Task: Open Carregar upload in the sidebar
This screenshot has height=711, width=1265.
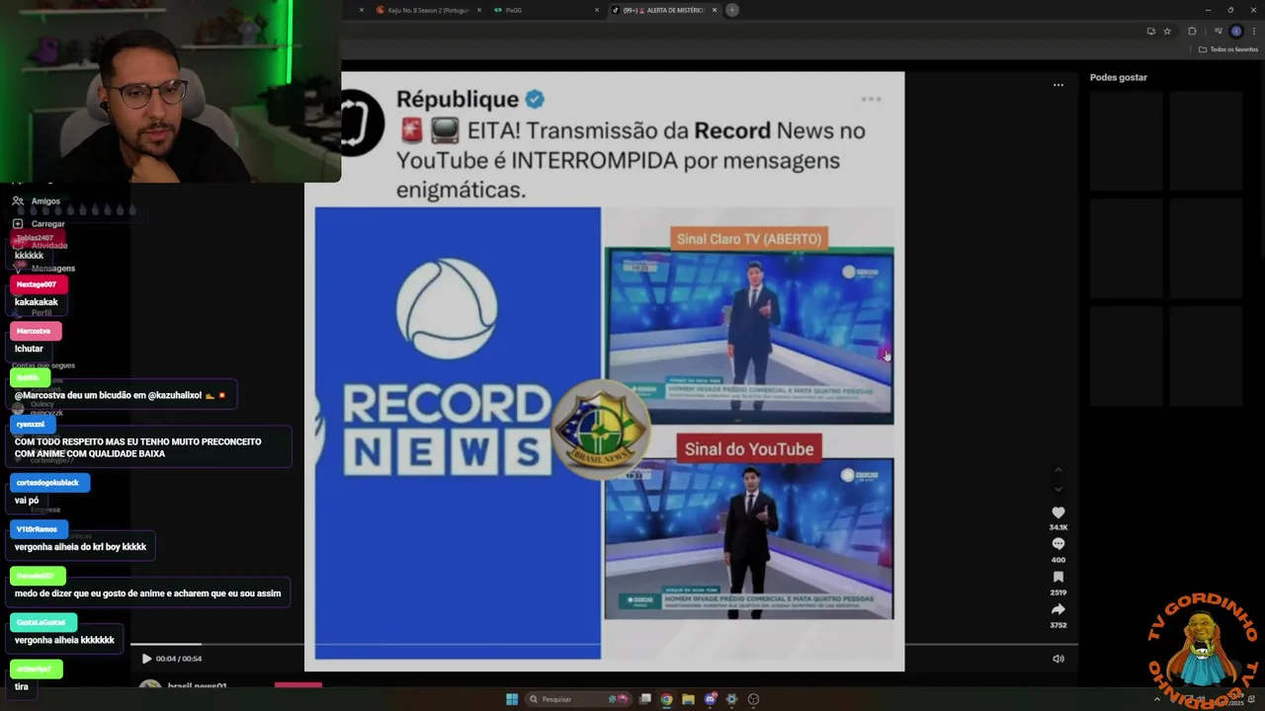Action: click(39, 224)
